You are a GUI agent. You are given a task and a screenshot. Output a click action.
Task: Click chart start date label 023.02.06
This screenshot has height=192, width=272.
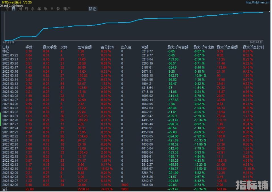9,43
